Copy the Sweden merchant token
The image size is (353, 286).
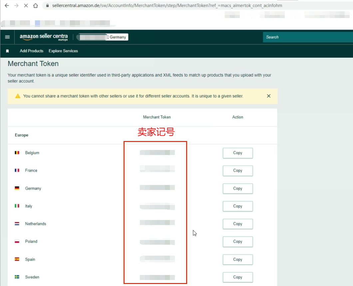click(x=238, y=277)
